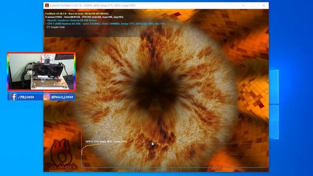The width and height of the screenshot is (313, 176).
Task: Click the 'Frames:11955 - time' statistics line
Action: pyautogui.click(x=84, y=17)
